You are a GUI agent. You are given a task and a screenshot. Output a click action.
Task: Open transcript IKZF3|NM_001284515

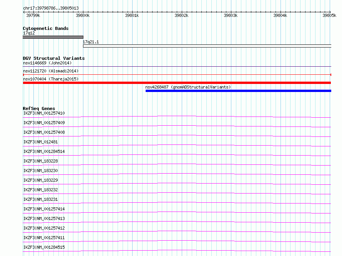point(44,247)
